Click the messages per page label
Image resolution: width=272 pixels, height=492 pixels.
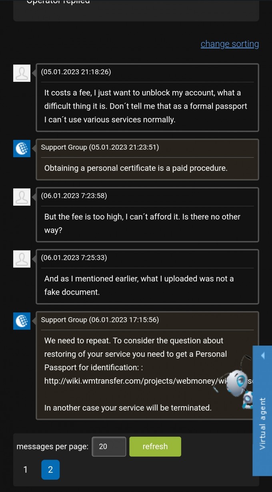(52, 446)
